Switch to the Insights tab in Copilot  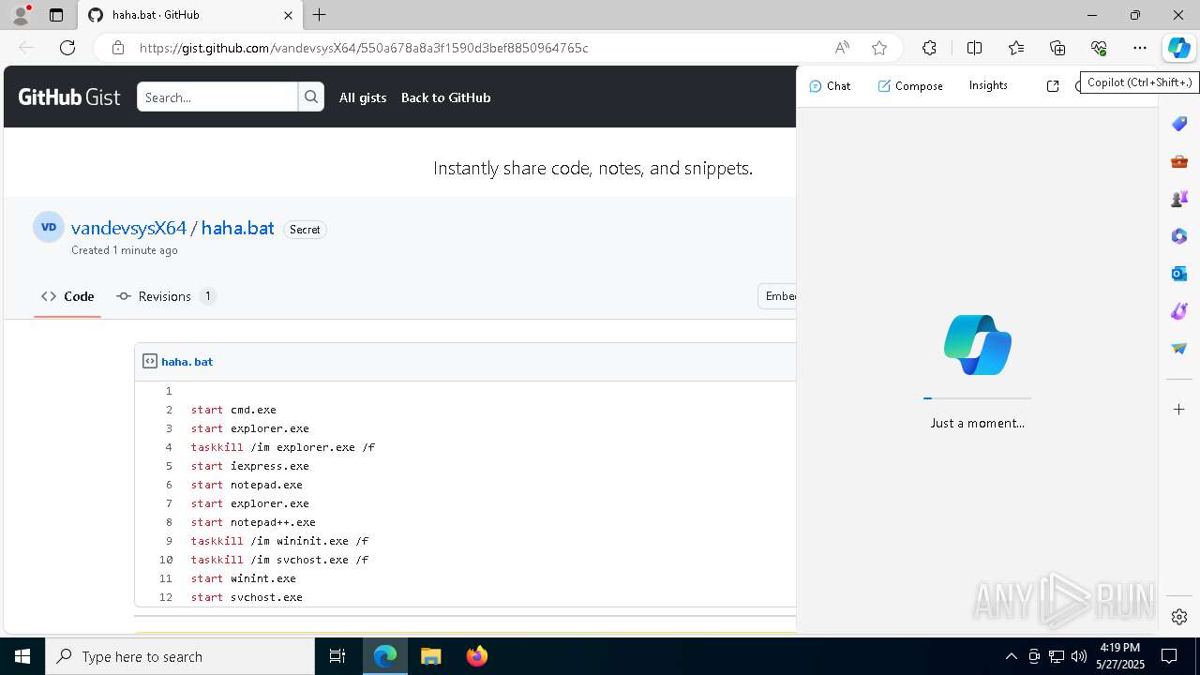[x=988, y=85]
